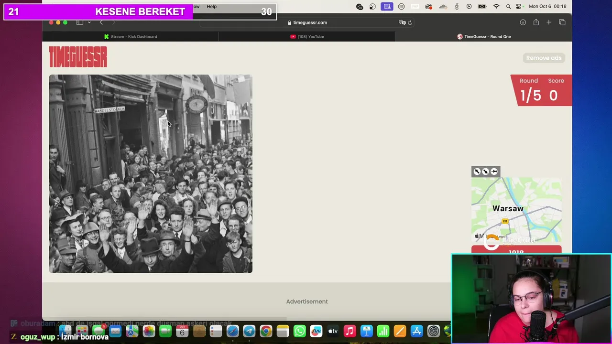The height and width of the screenshot is (344, 612).
Task: Open Reminders from the Dock
Action: click(x=216, y=331)
